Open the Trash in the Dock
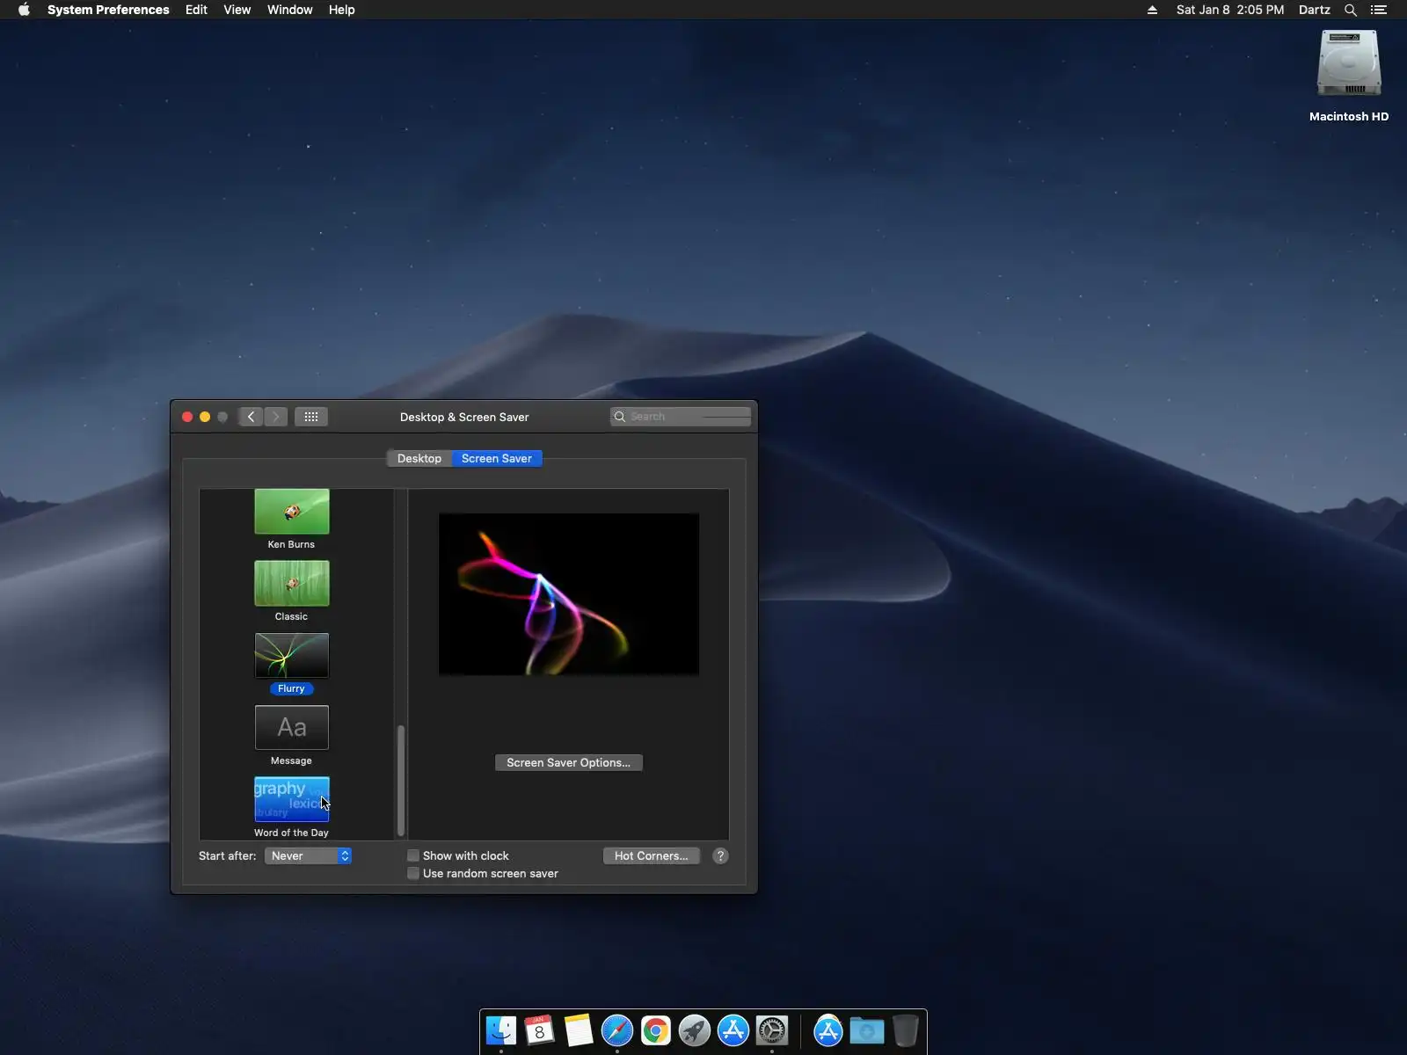Image resolution: width=1407 pixels, height=1055 pixels. 905,1030
